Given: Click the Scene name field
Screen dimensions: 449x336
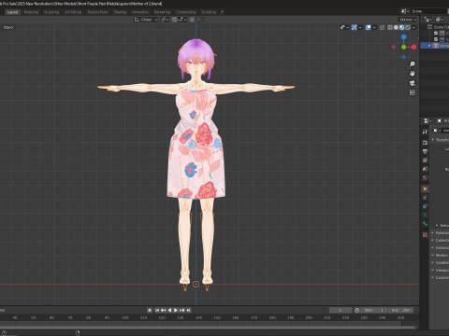Looking at the screenshot, I should pyautogui.click(x=429, y=11).
